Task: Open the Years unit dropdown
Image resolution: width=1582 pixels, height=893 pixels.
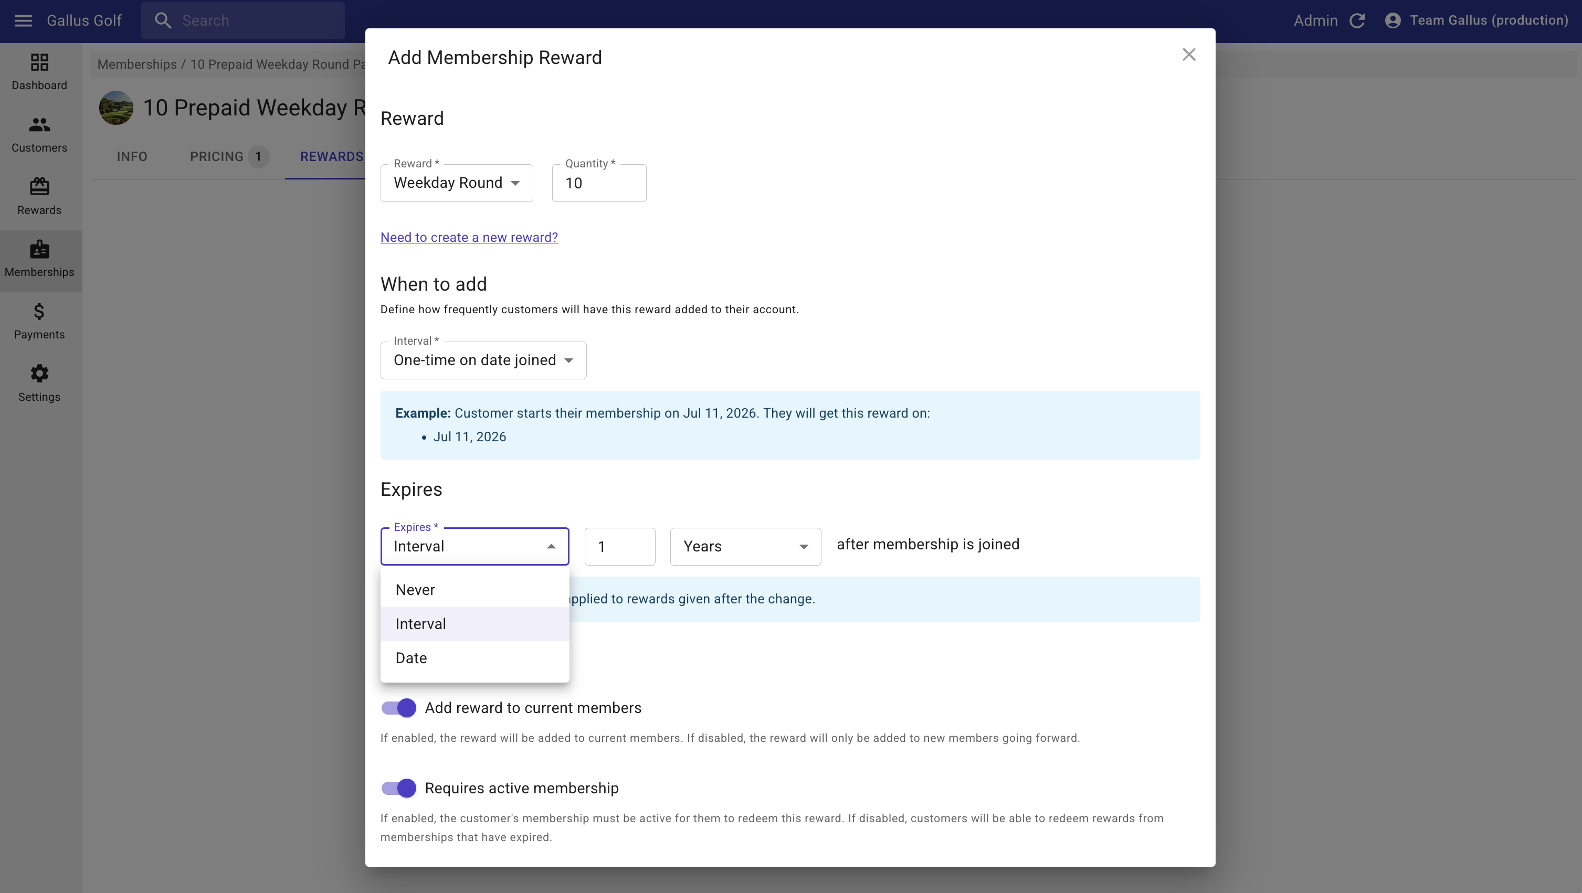Action: coord(745,546)
